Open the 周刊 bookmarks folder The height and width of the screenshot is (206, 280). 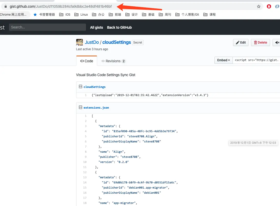coord(165,15)
